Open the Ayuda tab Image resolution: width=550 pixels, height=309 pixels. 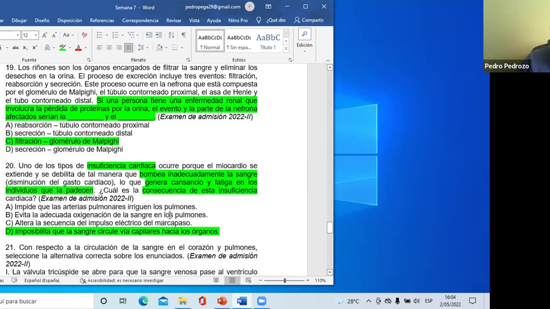pos(214,20)
